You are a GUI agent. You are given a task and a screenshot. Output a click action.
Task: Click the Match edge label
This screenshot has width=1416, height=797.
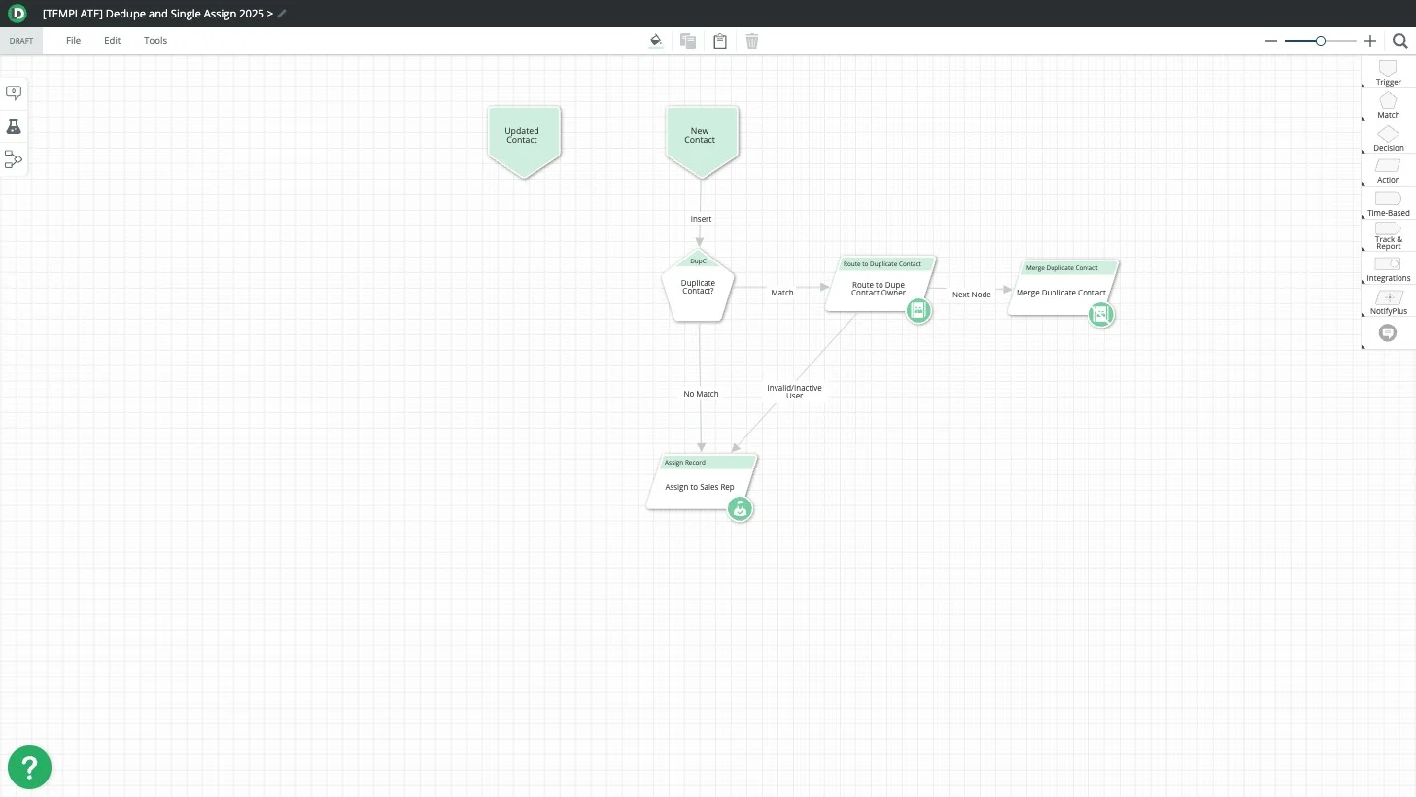(782, 293)
